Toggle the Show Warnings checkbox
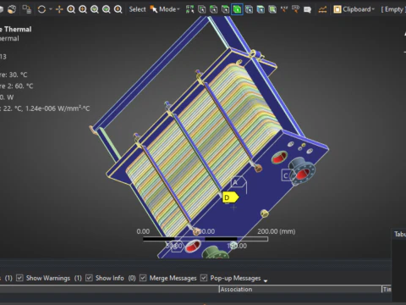 click(19, 278)
